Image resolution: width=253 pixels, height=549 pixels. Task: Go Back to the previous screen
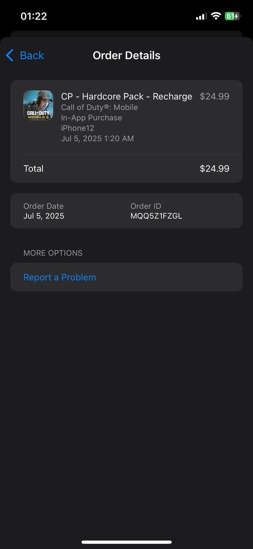(25, 55)
